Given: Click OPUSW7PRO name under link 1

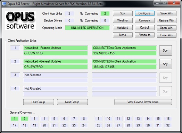Looking at the screenshot, I should point(56,53).
